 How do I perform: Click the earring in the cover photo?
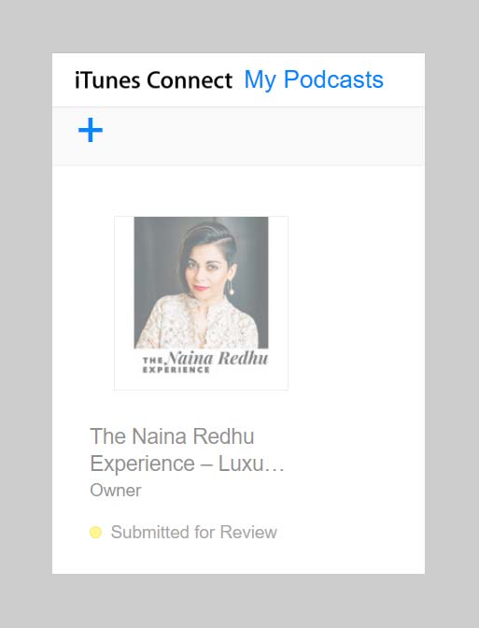click(x=232, y=288)
